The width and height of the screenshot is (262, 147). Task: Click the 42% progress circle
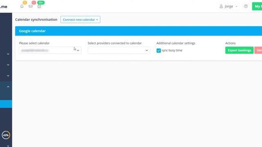[x=6, y=135]
